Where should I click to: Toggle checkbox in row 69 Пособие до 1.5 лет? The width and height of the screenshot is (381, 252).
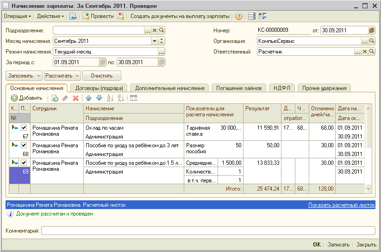pos(24,162)
